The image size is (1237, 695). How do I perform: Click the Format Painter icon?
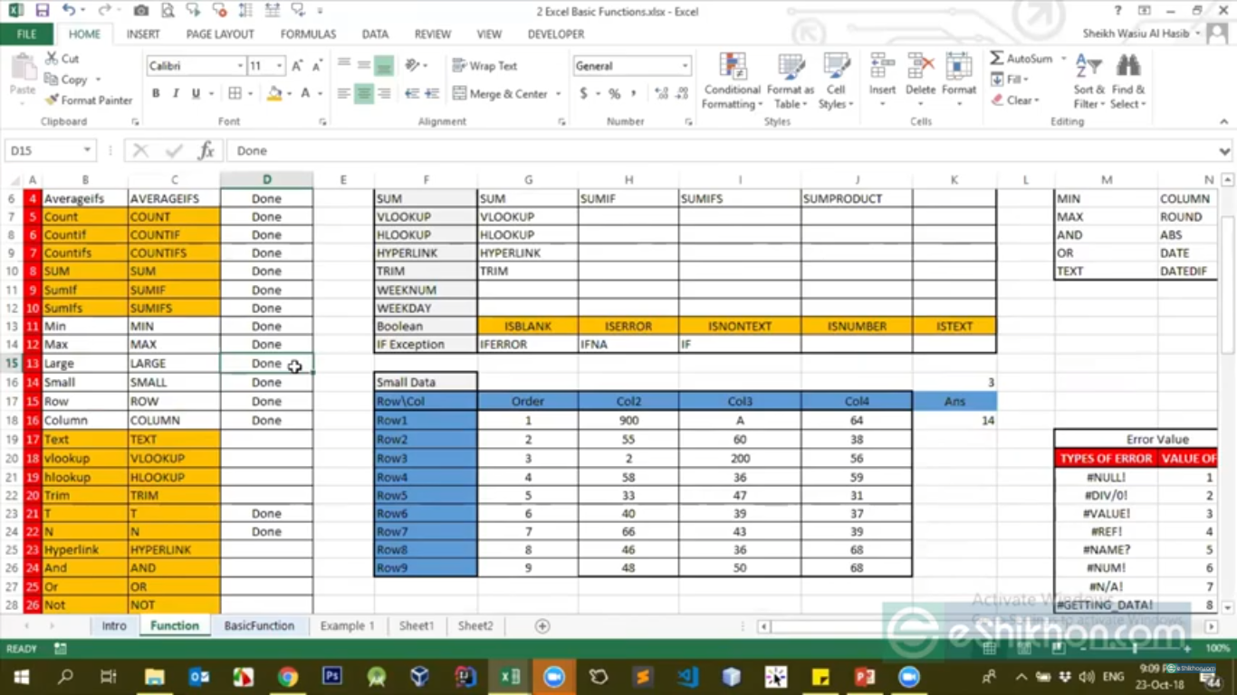[x=53, y=100]
